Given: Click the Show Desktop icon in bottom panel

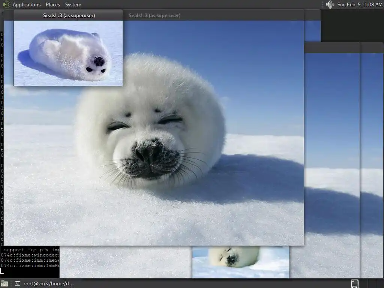Looking at the screenshot, I should coord(4,283).
